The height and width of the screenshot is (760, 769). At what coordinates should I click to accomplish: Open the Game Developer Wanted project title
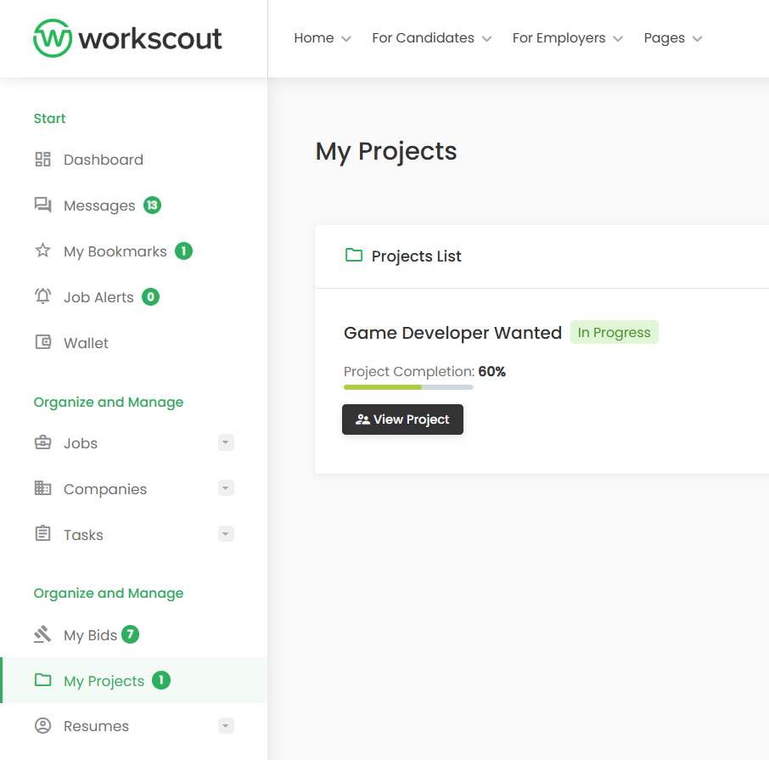(452, 333)
